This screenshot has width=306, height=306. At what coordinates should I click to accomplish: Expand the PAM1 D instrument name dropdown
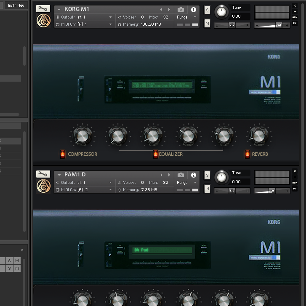[x=59, y=175]
